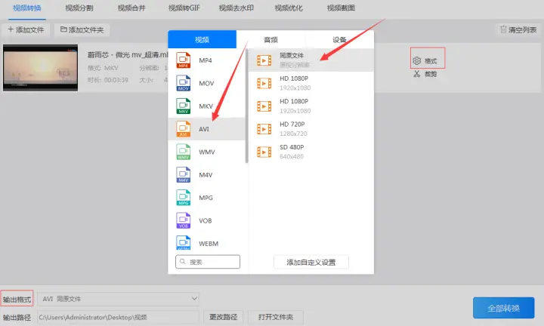
Task: Choose the MOV file format icon
Action: tap(183, 83)
